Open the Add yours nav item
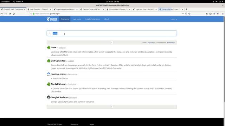 click(77, 19)
